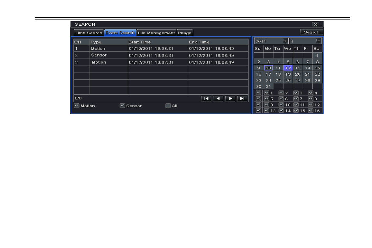The image size is (372, 248).
Task: Jump to first page of results
Action: tap(206, 99)
